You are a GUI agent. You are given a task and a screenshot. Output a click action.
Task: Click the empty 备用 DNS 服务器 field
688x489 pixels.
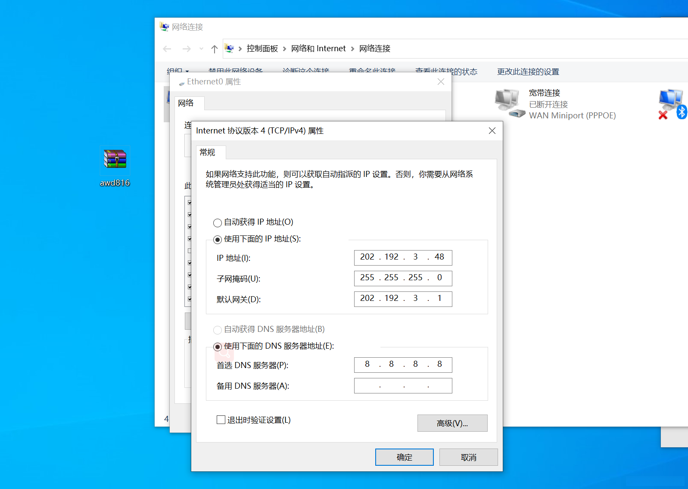tap(403, 385)
